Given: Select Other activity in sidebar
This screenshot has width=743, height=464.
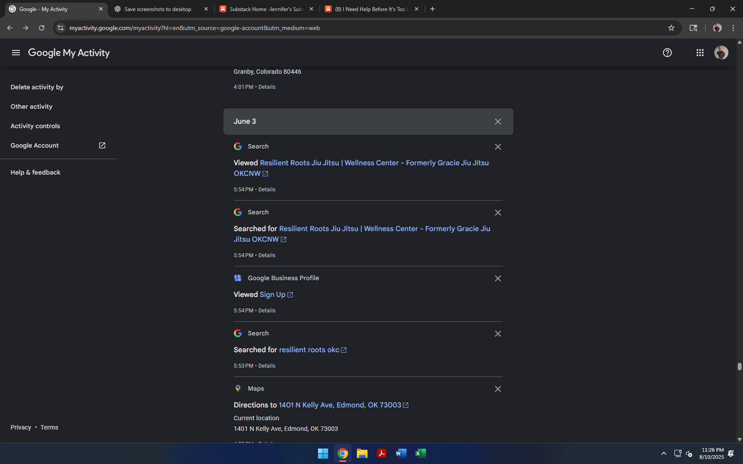Looking at the screenshot, I should [31, 106].
